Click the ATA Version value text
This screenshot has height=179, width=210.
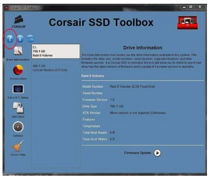click(137, 113)
